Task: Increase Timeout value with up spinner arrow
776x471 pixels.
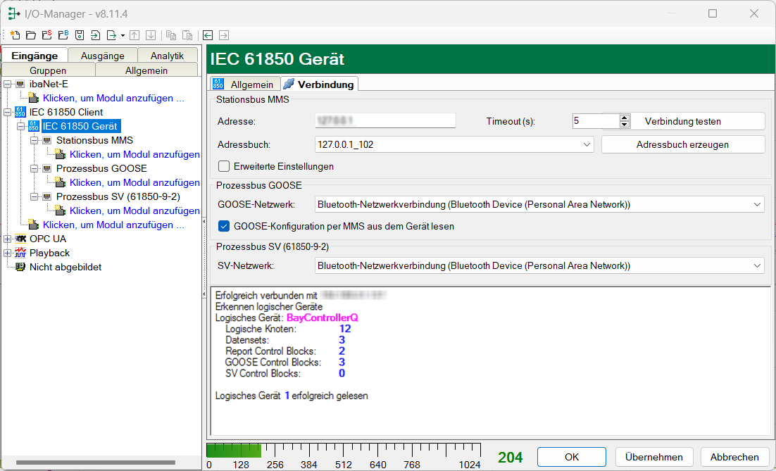Action: point(625,118)
